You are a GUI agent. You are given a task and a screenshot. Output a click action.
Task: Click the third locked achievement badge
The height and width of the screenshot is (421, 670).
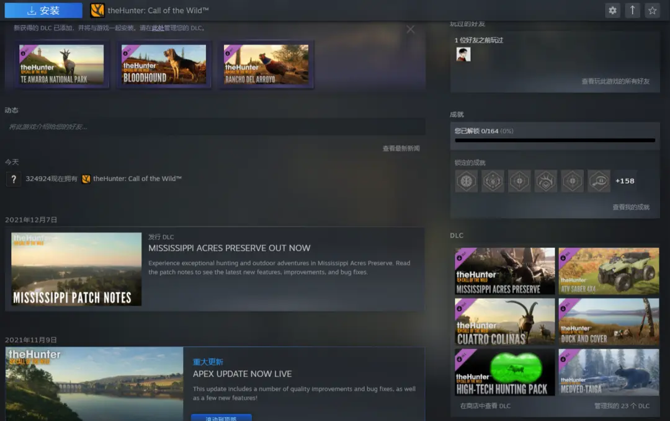tap(519, 181)
